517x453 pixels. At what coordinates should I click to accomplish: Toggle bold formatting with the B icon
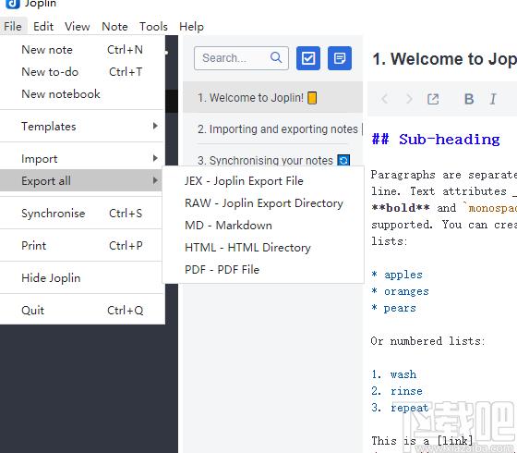(469, 99)
